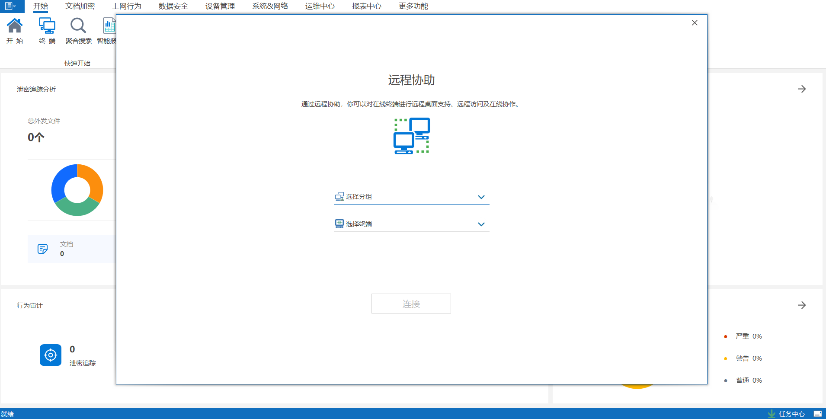This screenshot has width=826, height=419.
Task: Open the 数据安全 tab
Action: [x=173, y=6]
